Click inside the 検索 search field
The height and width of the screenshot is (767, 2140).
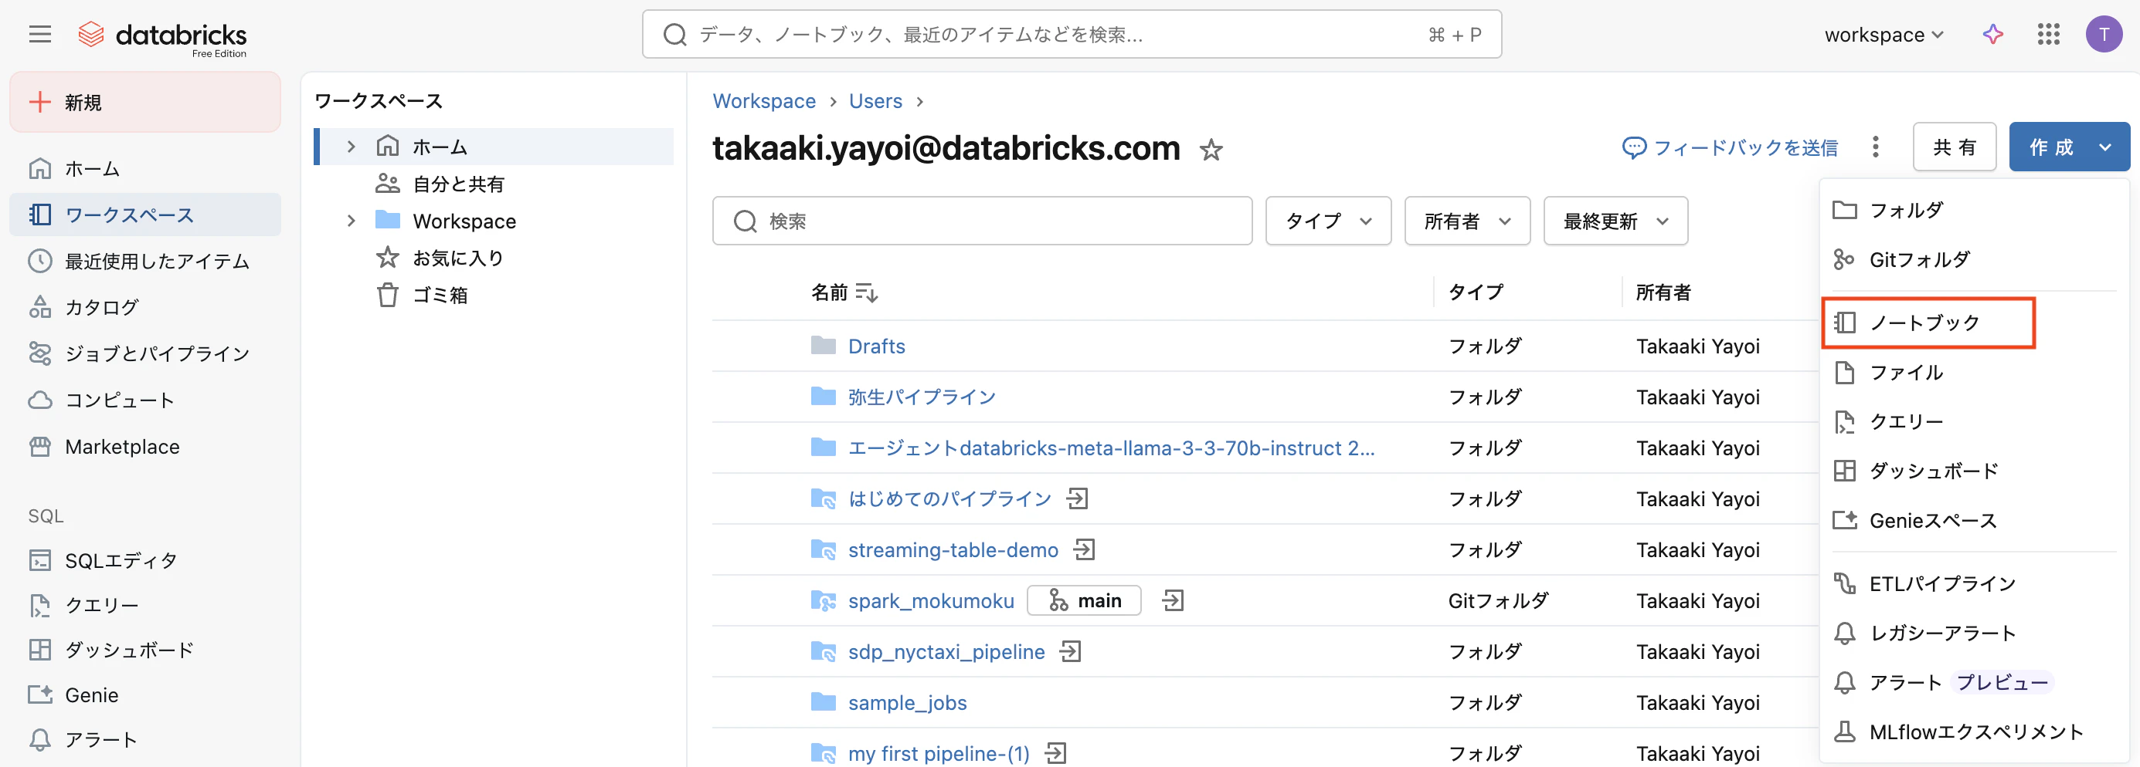pos(980,221)
